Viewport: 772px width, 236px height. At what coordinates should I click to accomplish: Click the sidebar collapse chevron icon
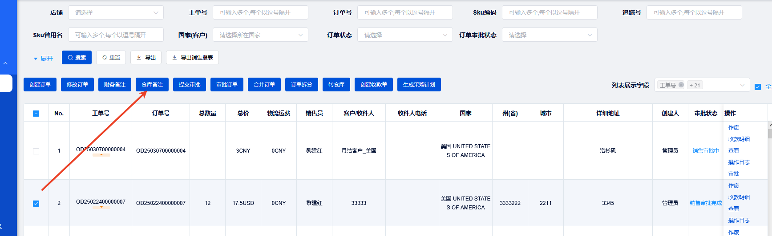tap(5, 63)
